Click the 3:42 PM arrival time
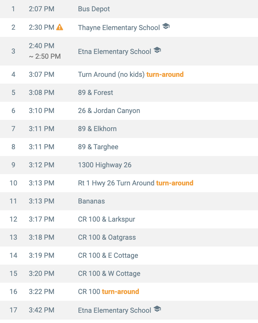This screenshot has width=258, height=323. [x=42, y=310]
